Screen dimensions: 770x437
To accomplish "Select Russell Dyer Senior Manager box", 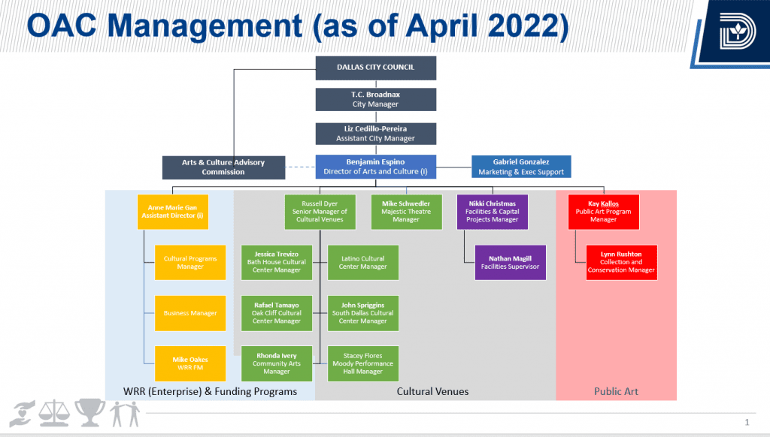I will 320,212.
